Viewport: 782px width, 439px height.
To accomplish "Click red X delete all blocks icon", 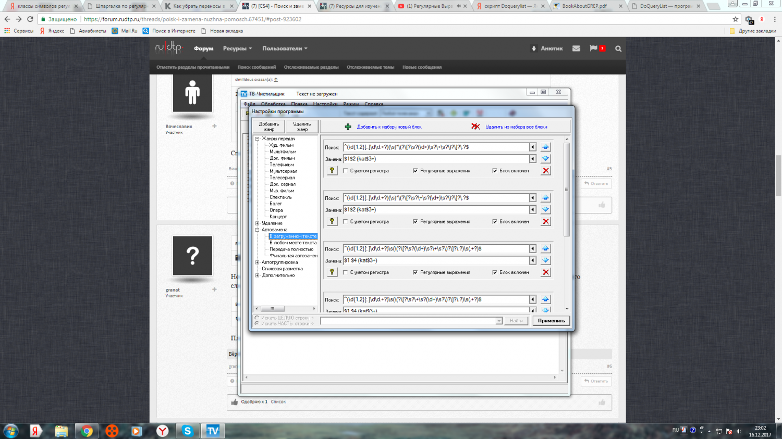I will tap(475, 127).
